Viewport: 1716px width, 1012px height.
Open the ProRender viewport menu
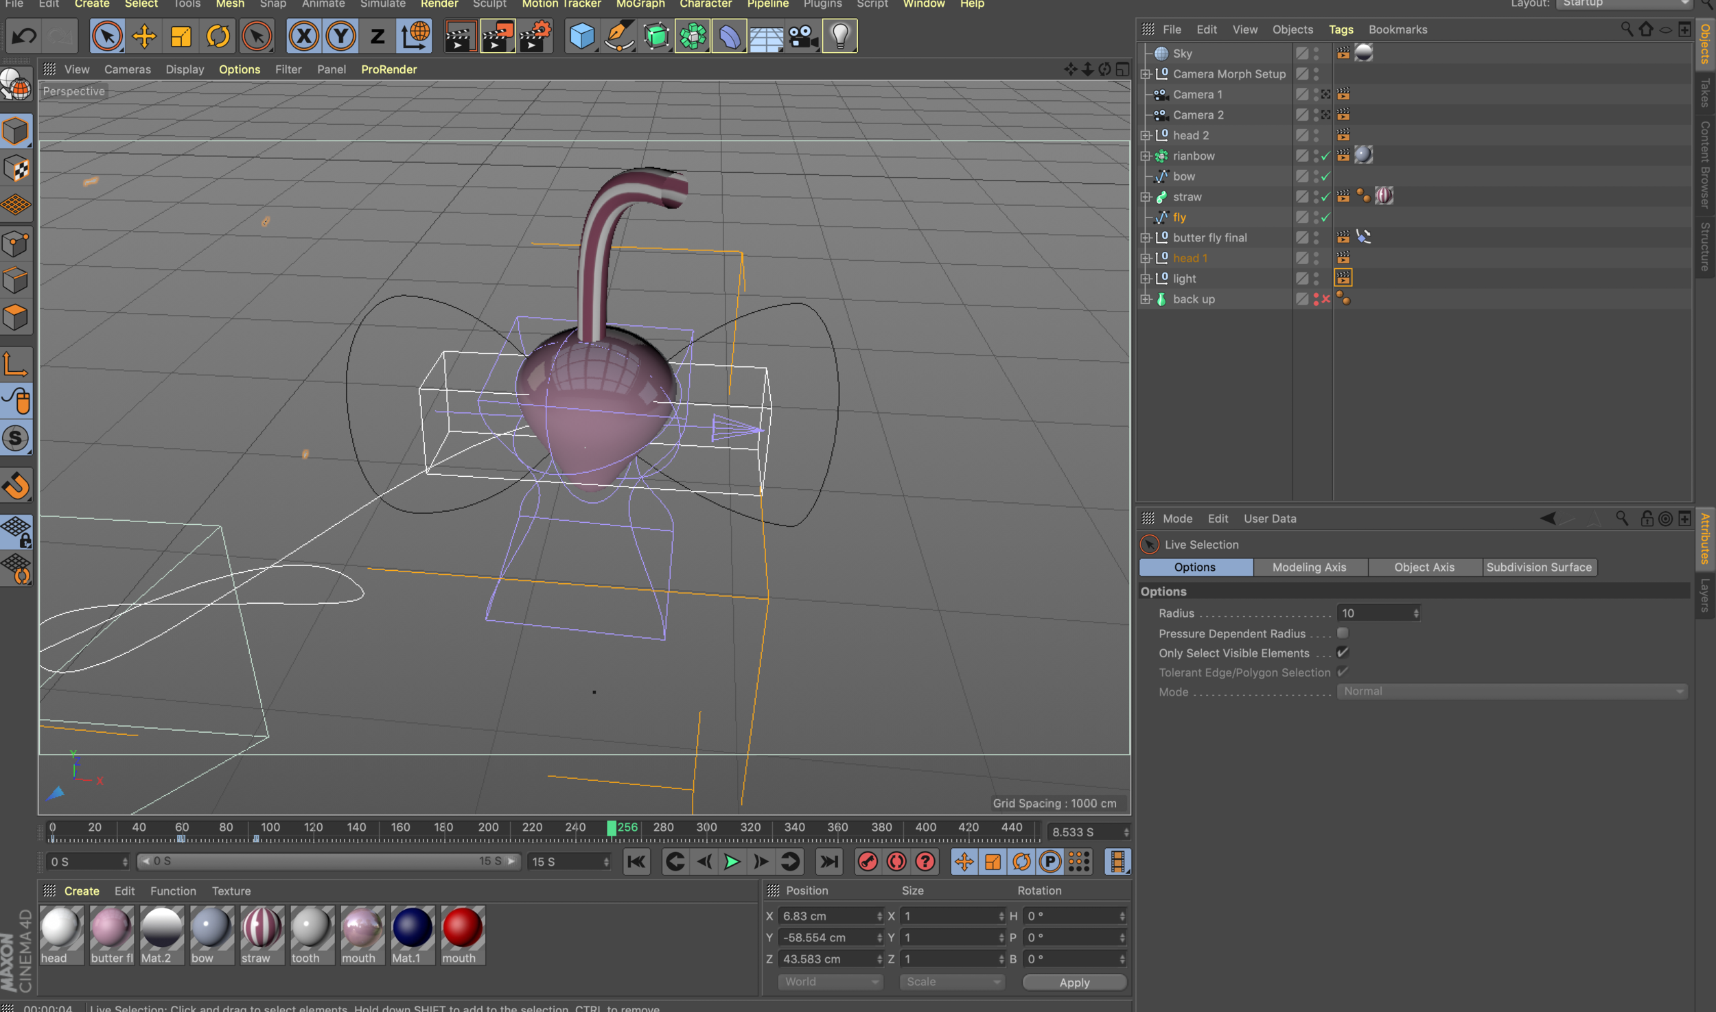coord(389,69)
